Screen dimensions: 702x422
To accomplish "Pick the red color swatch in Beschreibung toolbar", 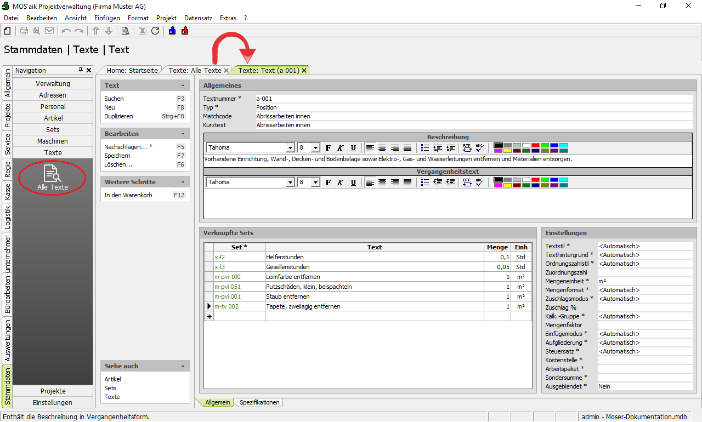I will click(x=536, y=145).
